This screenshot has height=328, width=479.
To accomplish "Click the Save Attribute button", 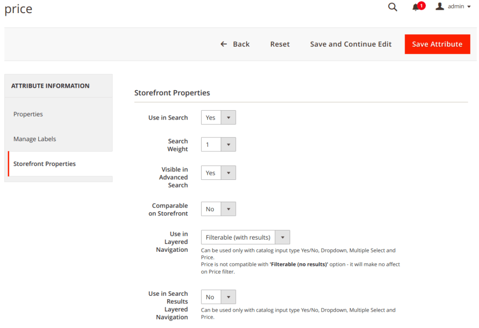I will (437, 44).
